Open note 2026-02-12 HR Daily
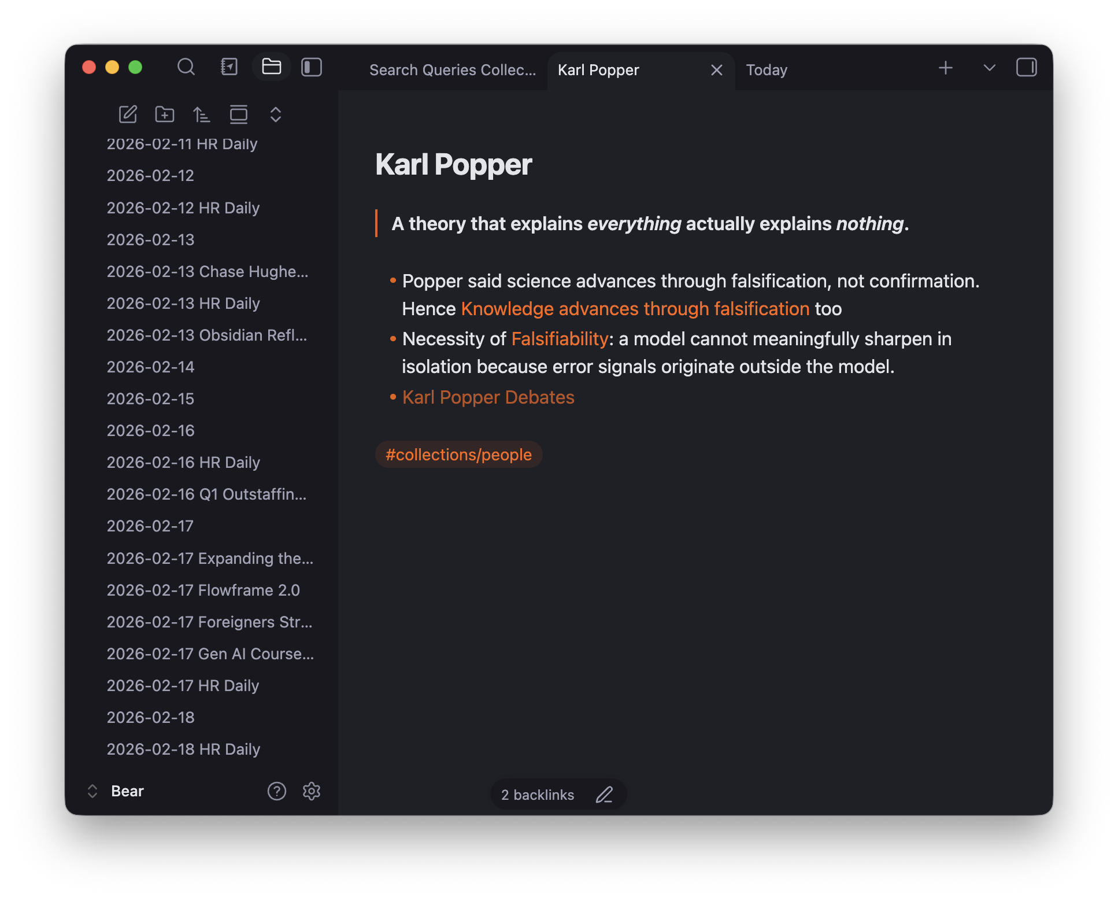The height and width of the screenshot is (901, 1118). tap(183, 208)
